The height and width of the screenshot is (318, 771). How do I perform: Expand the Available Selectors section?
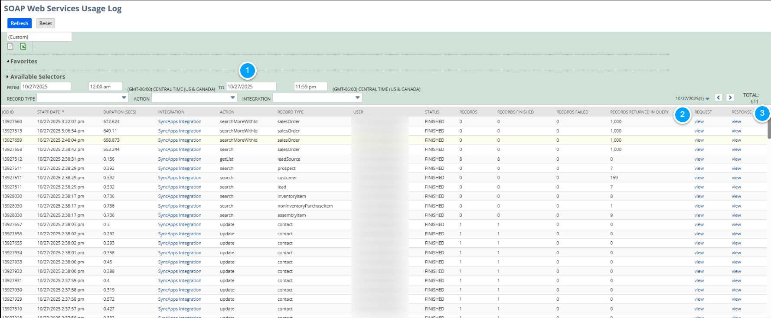[37, 77]
